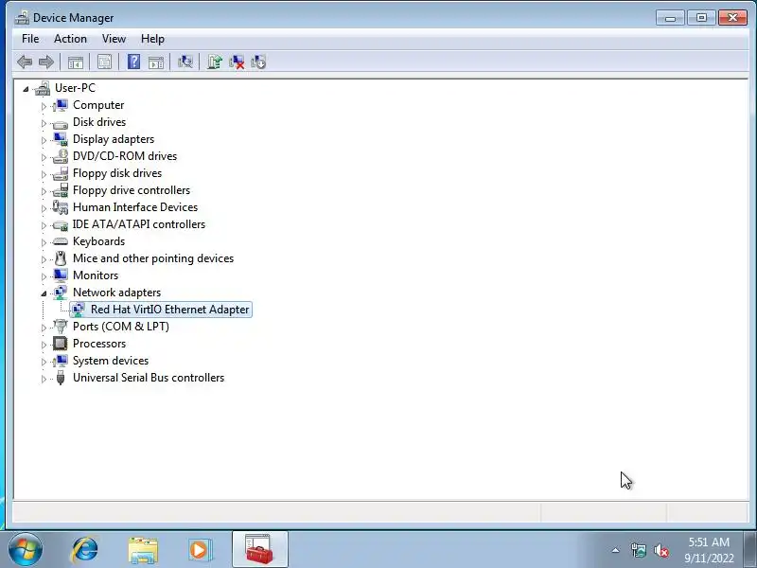Click the Forward arrow toolbar icon

pyautogui.click(x=45, y=62)
